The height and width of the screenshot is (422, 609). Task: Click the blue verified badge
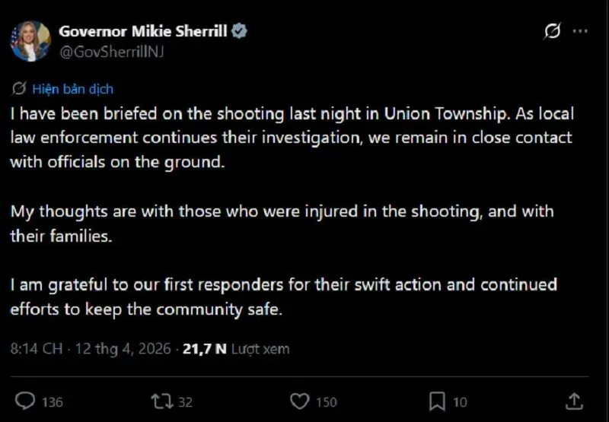(240, 31)
